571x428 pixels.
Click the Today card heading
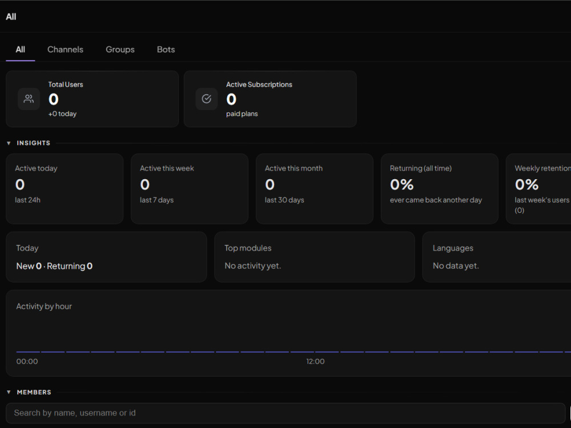[27, 248]
